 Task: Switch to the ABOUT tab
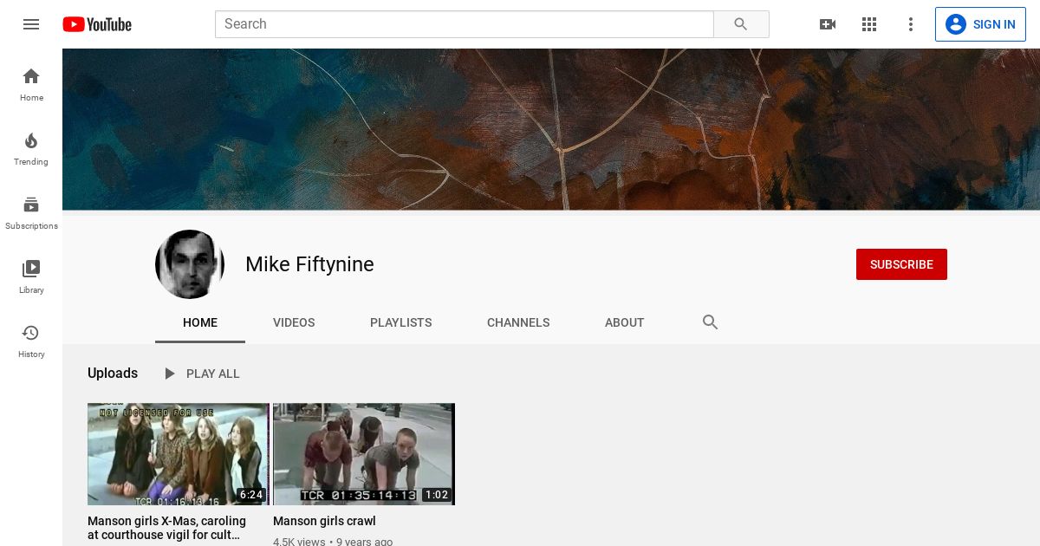tap(624, 322)
